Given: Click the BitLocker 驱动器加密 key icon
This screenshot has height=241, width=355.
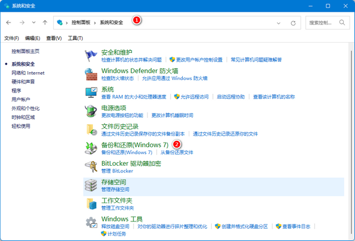Looking at the screenshot, I should coord(91,166).
